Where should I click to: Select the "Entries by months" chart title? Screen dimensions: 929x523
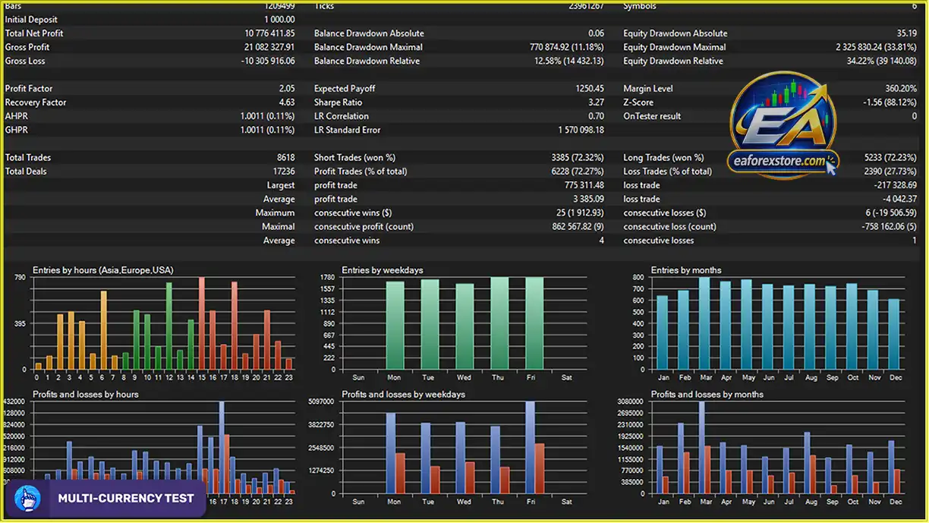[686, 270]
